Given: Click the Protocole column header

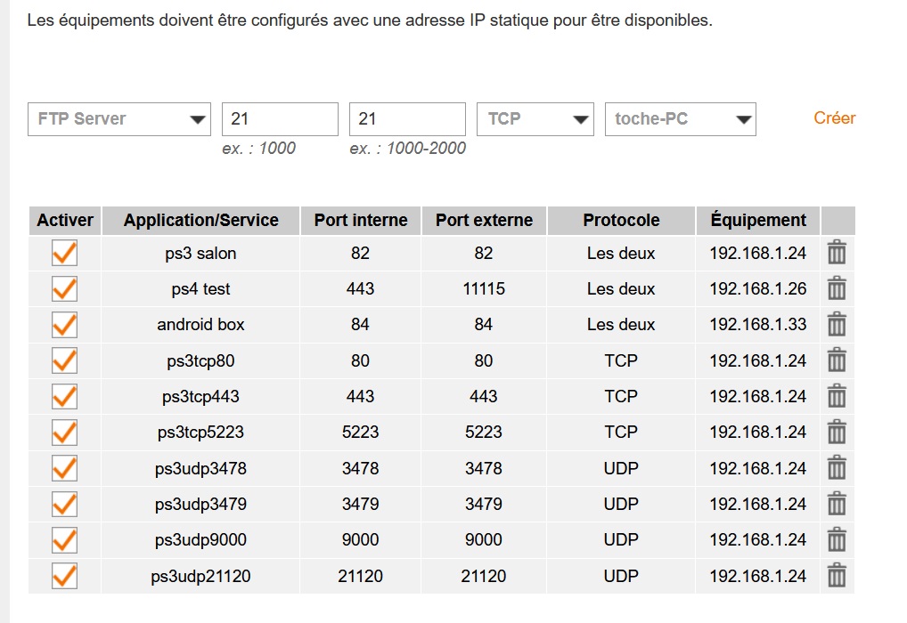Looking at the screenshot, I should click(x=621, y=221).
